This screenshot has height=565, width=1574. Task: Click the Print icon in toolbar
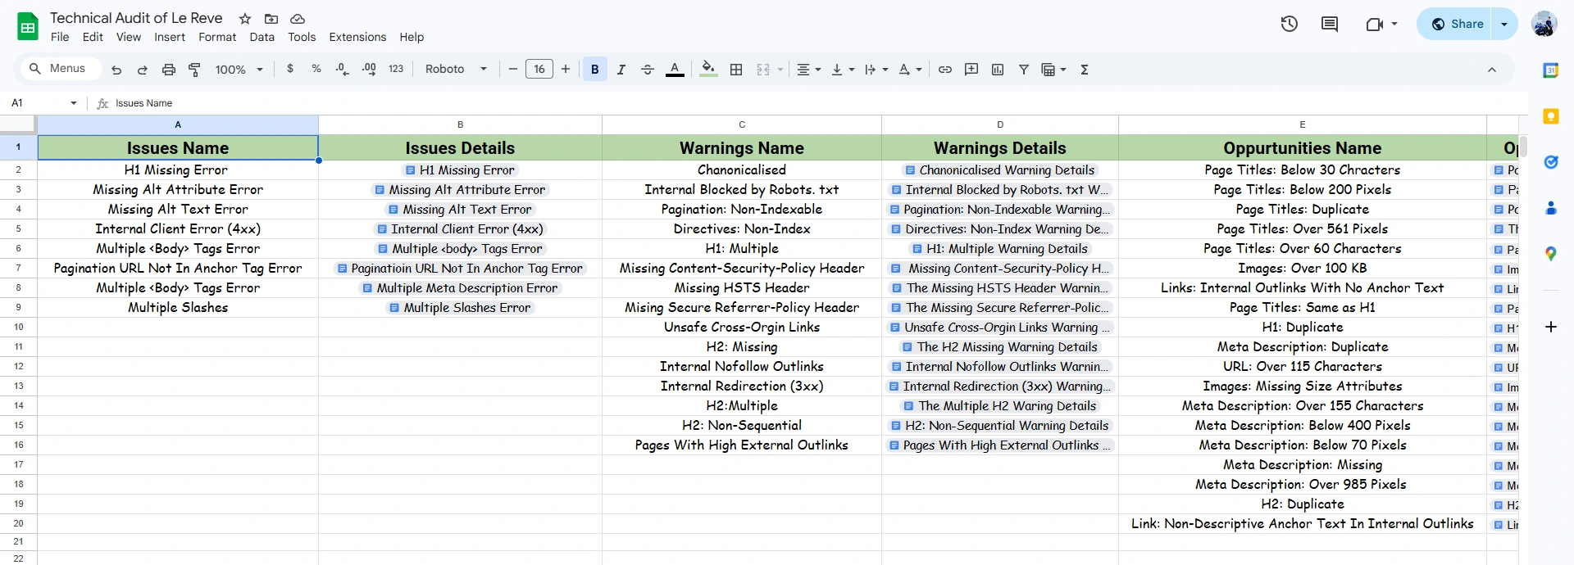tap(169, 70)
